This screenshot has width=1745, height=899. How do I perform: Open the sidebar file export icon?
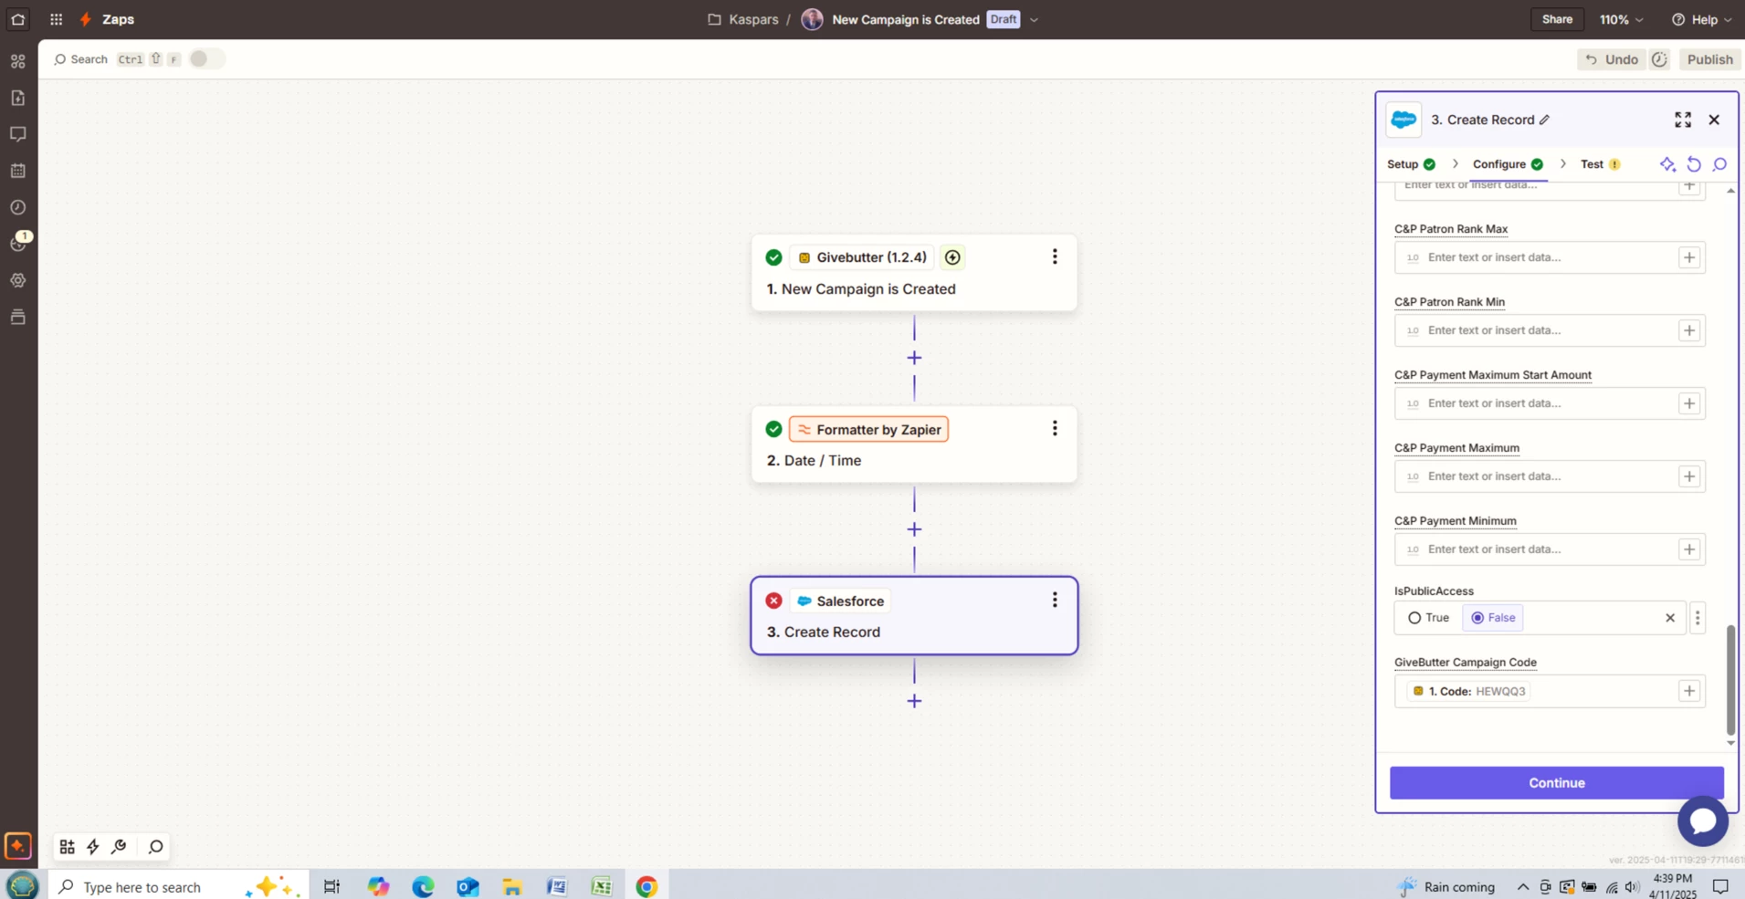click(x=17, y=98)
